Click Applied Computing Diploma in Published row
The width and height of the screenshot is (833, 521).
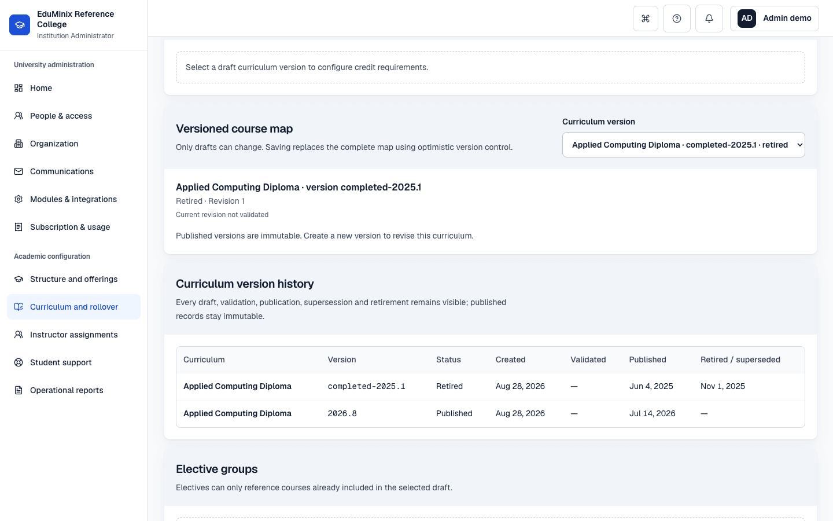(x=237, y=413)
